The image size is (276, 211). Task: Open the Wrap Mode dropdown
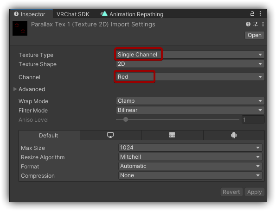190,101
